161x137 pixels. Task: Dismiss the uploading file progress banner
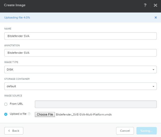pos(155,17)
